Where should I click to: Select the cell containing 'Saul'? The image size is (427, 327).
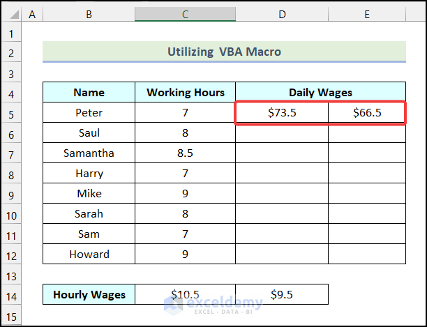pyautogui.click(x=89, y=132)
